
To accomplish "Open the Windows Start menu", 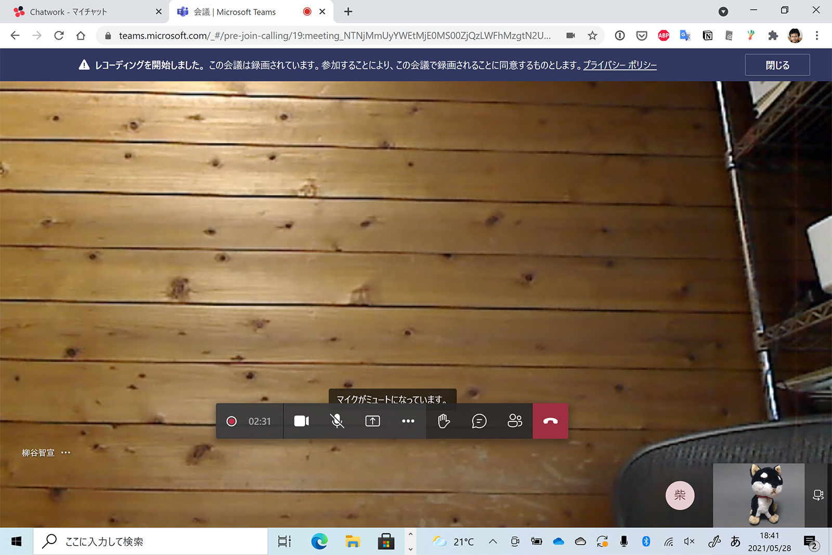I will 16,541.
